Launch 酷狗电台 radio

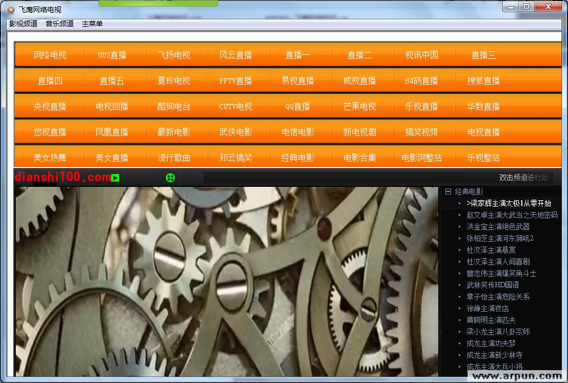174,106
